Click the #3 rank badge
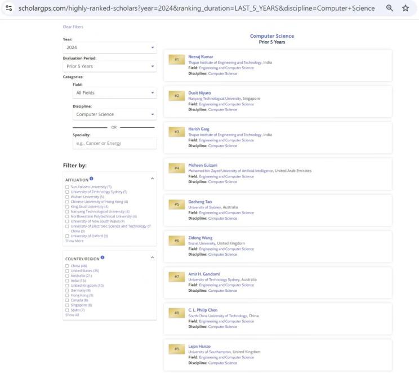Screen dimensions: 419x373 click(x=177, y=132)
